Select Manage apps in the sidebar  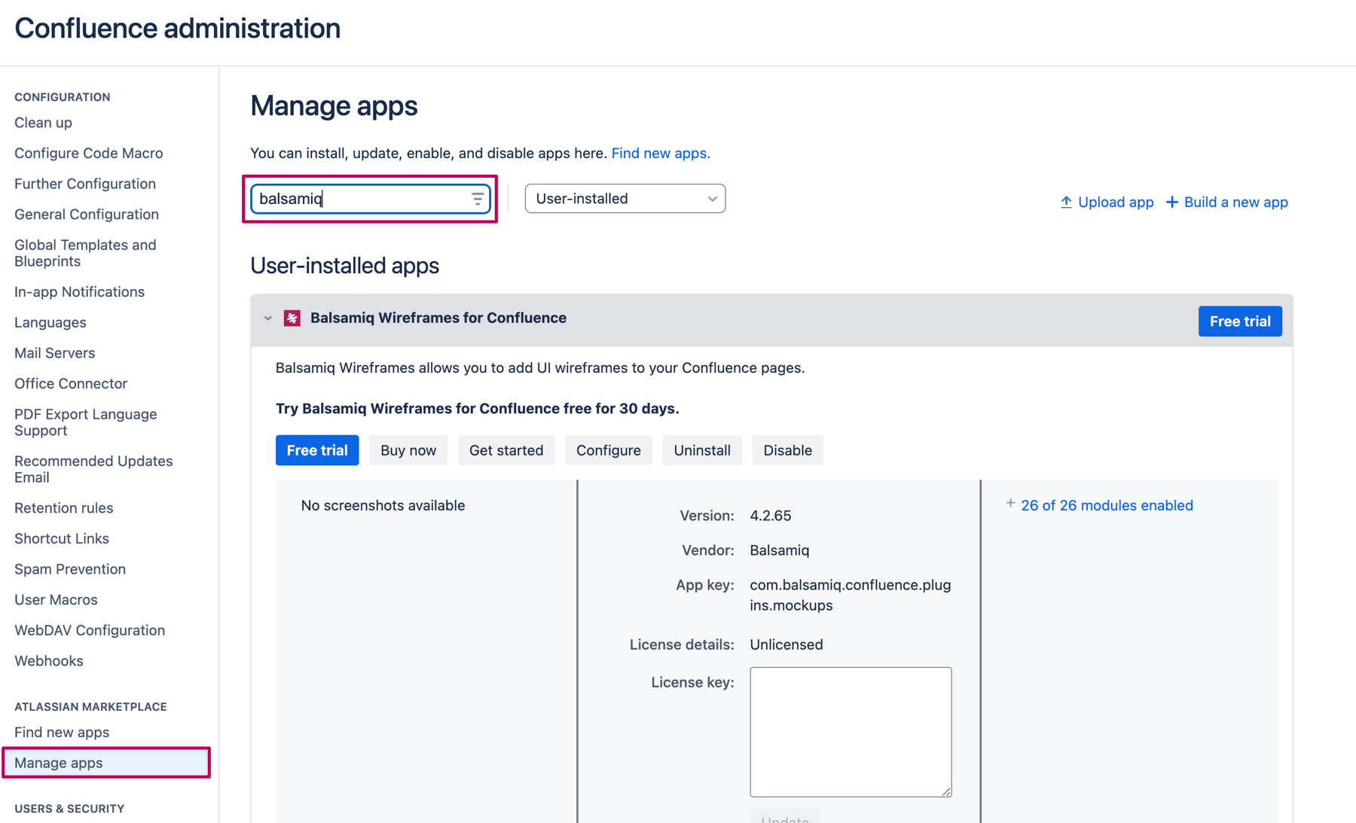[x=59, y=762]
